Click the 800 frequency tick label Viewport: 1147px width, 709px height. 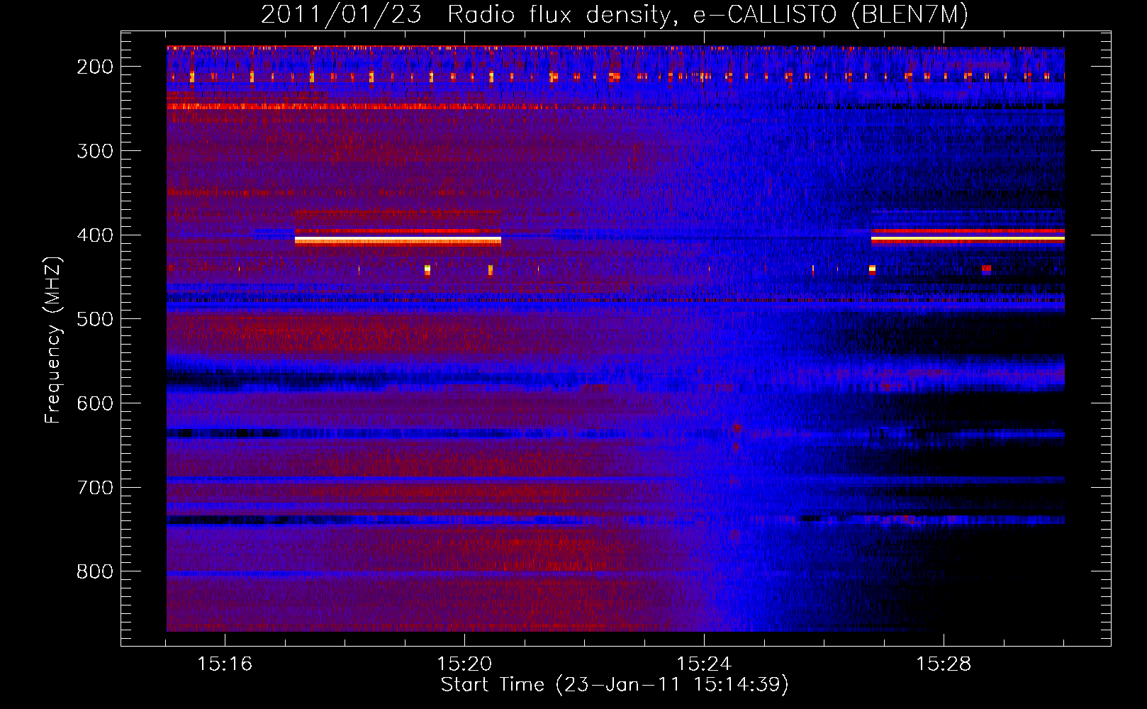(x=95, y=571)
